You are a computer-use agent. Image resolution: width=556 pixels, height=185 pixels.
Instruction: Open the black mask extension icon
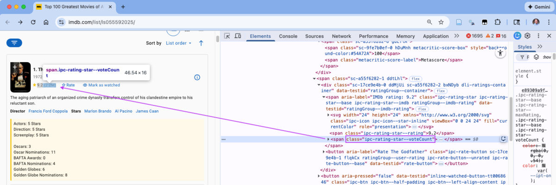(x=485, y=22)
